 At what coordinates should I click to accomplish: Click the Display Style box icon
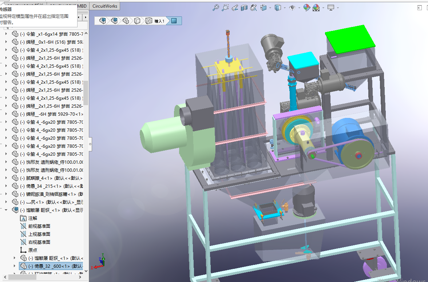tap(278, 8)
